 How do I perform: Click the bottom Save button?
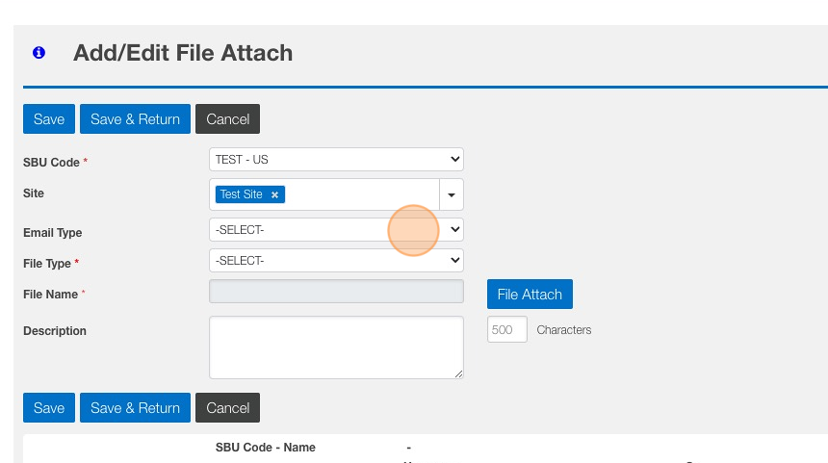tap(49, 408)
